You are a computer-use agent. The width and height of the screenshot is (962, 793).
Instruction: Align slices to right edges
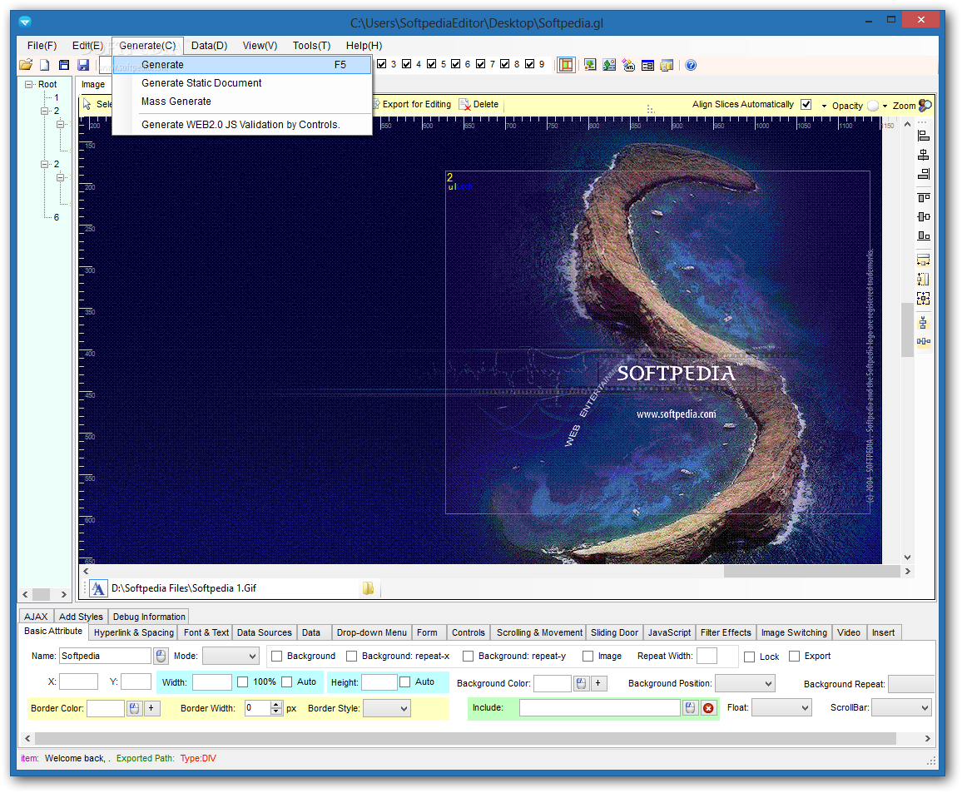click(924, 174)
